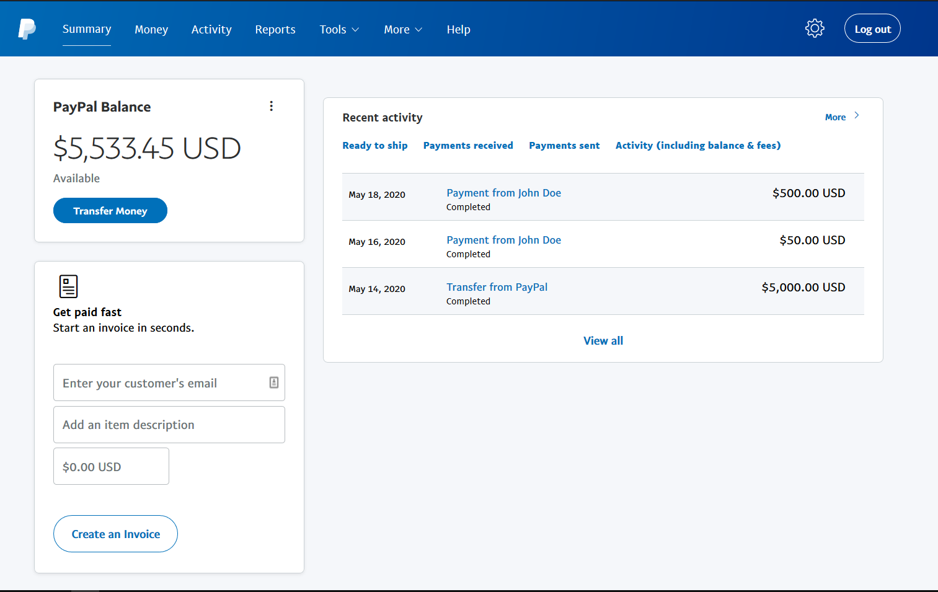Go to the Activity page
The width and height of the screenshot is (938, 592).
pyautogui.click(x=211, y=30)
